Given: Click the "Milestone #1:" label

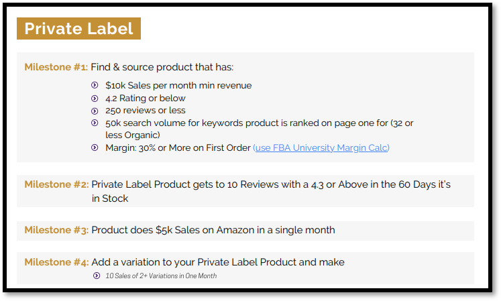Looking at the screenshot, I should tap(56, 67).
